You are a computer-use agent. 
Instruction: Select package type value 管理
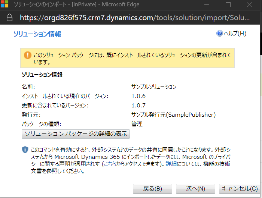[137, 124]
